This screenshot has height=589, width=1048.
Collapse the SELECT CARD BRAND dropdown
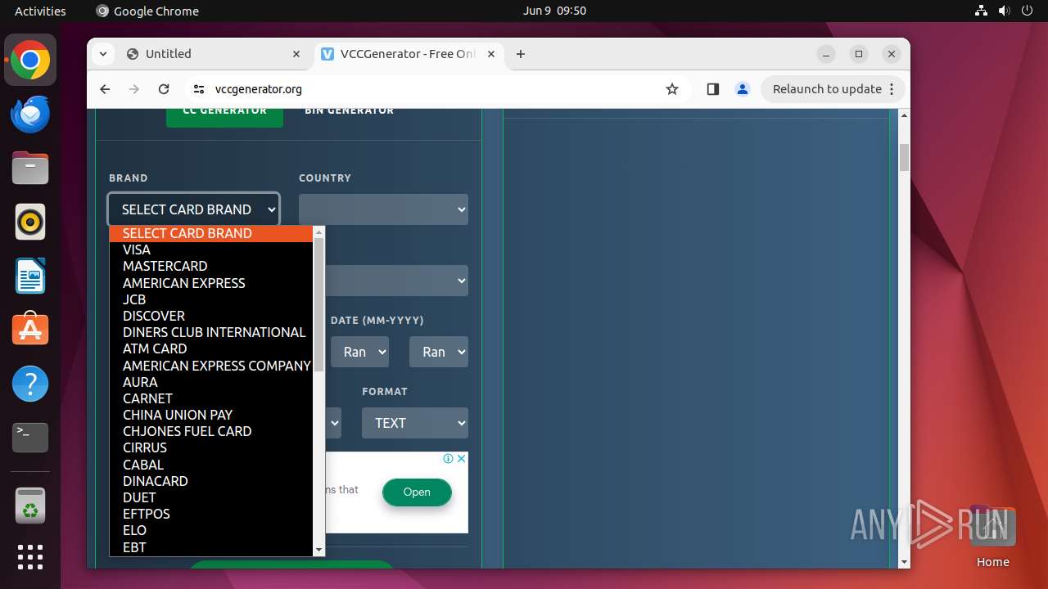(193, 209)
